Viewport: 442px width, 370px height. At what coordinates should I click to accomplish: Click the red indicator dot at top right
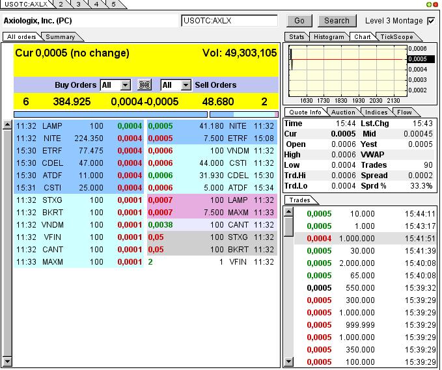click(x=435, y=5)
